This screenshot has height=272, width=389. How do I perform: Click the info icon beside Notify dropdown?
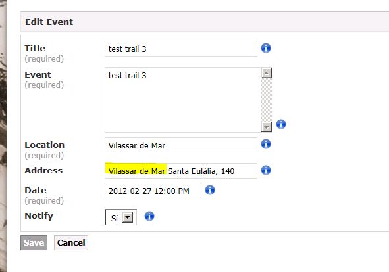[x=149, y=216]
